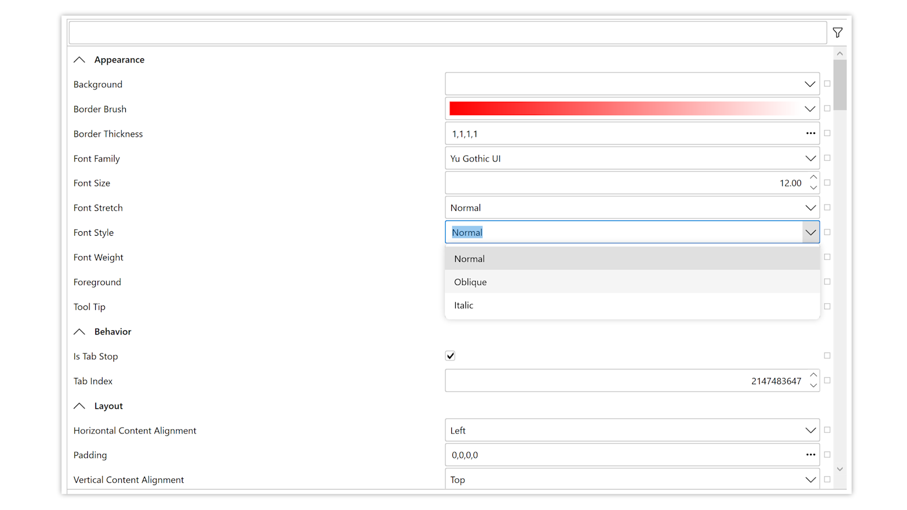This screenshot has height=510, width=907.
Task: Click the small square marker beside Border Brush
Action: [x=827, y=108]
